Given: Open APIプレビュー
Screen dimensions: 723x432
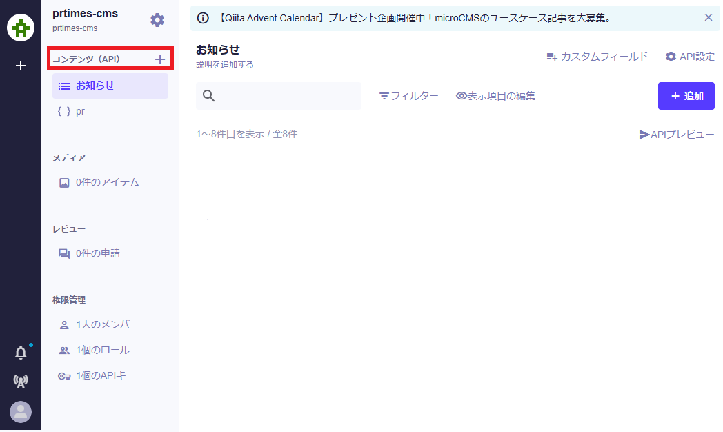Looking at the screenshot, I should [x=676, y=135].
